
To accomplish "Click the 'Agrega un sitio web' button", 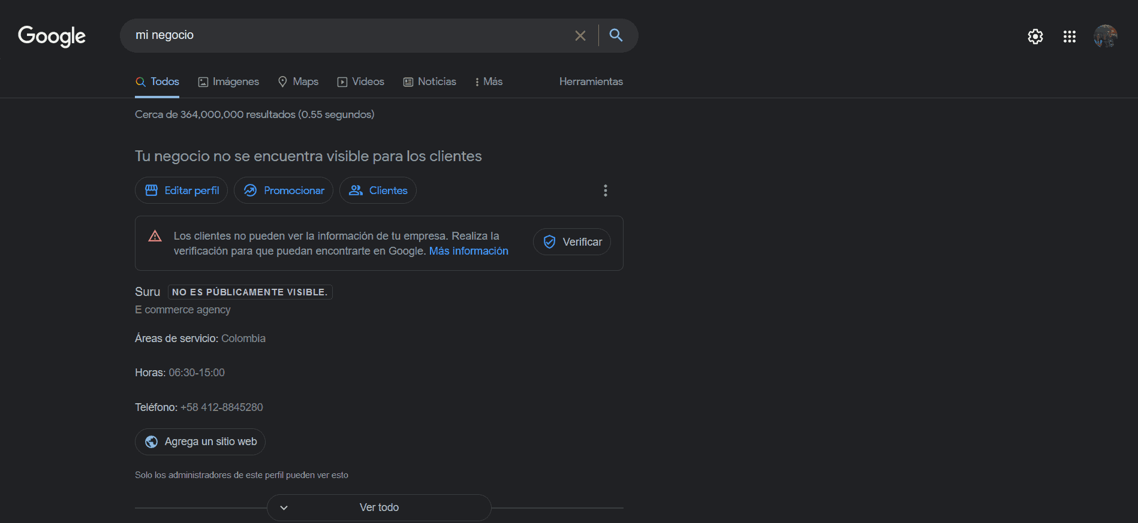I will (200, 442).
